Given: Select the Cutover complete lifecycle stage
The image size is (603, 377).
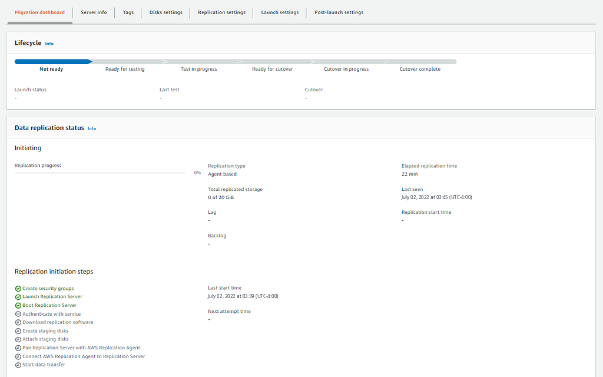Looking at the screenshot, I should point(420,69).
